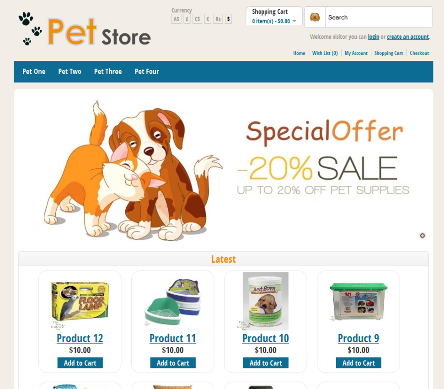Select the Rs rupee currency icon
The image size is (444, 389).
pyautogui.click(x=218, y=19)
